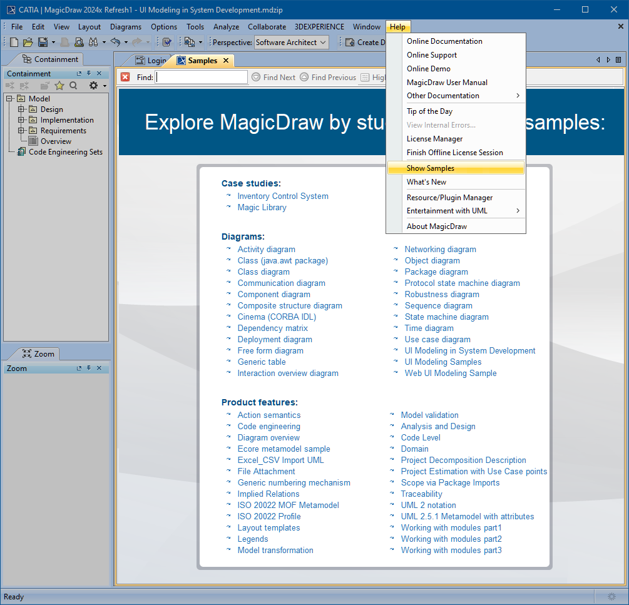The image size is (629, 605).
Task: Click the binoculars Find icon in toolbar
Action: [x=93, y=42]
